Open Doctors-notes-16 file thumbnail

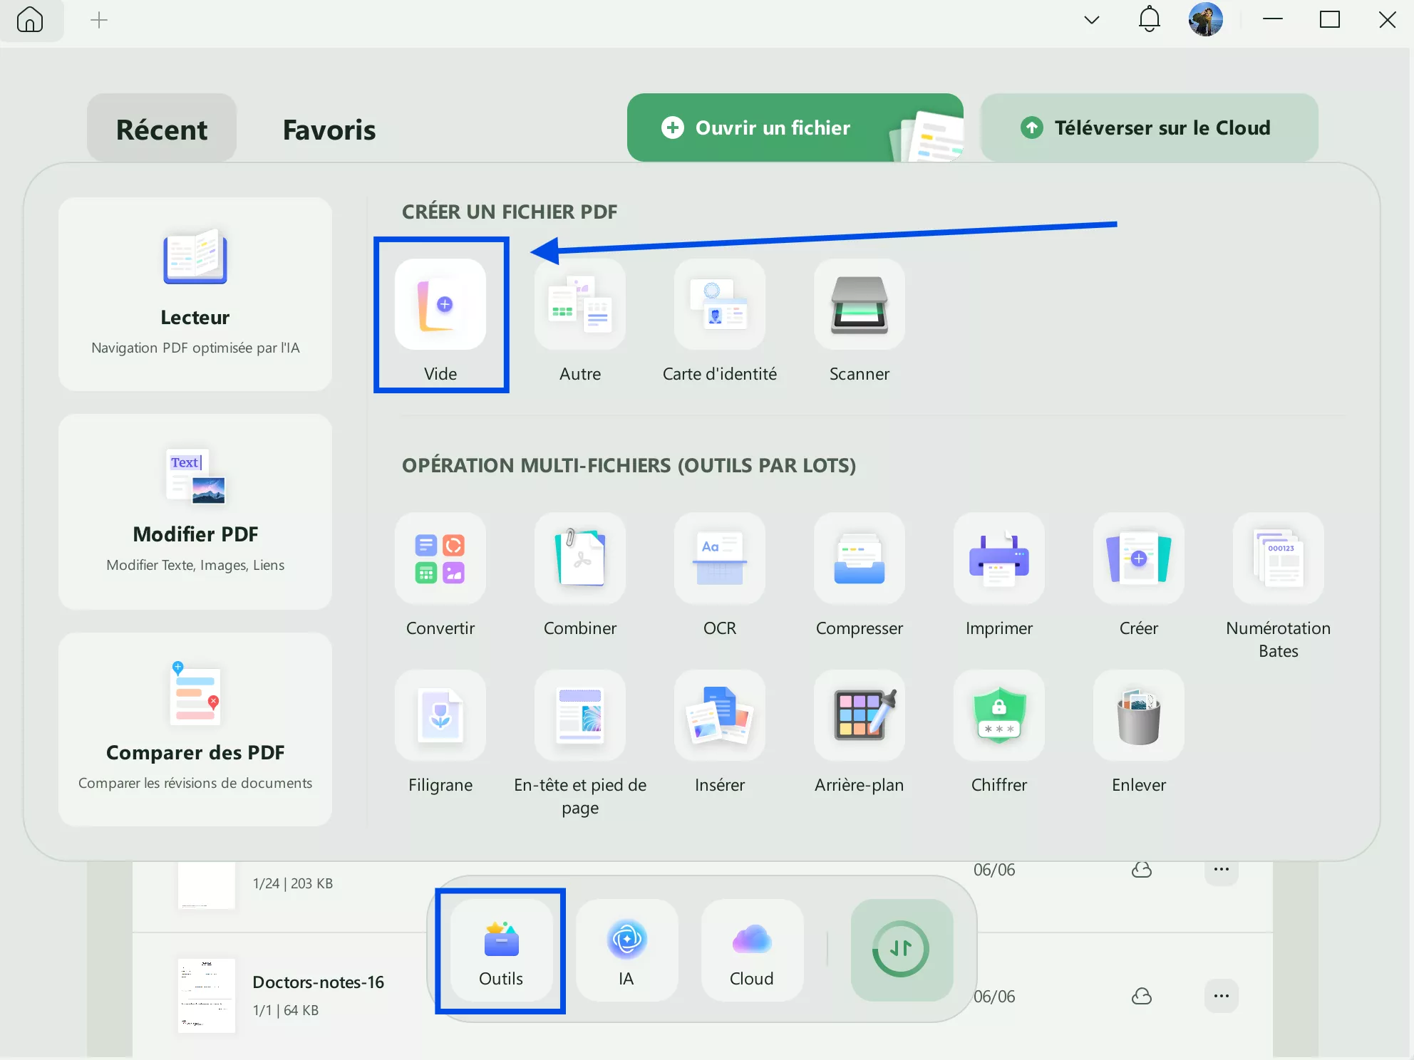(206, 995)
